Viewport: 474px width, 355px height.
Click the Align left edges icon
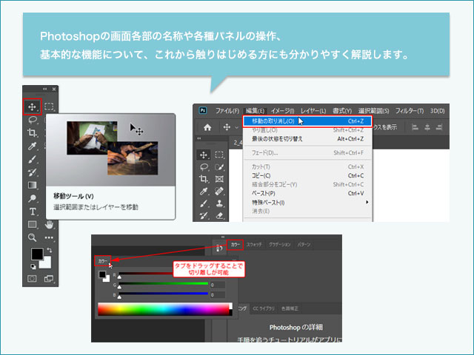415,127
